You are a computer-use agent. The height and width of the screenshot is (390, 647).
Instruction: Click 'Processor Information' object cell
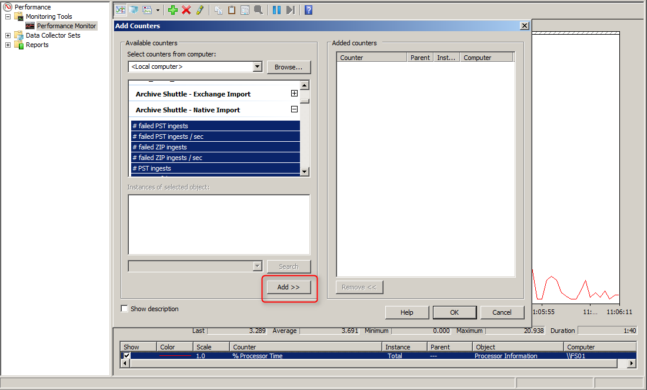[506, 356]
